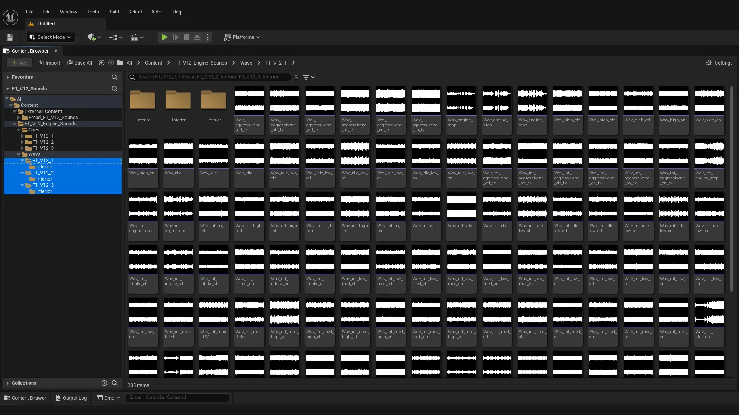
Task: Click the Import button
Action: (x=49, y=63)
